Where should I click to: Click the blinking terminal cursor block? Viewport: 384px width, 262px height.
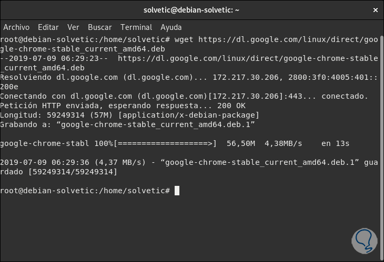(177, 190)
